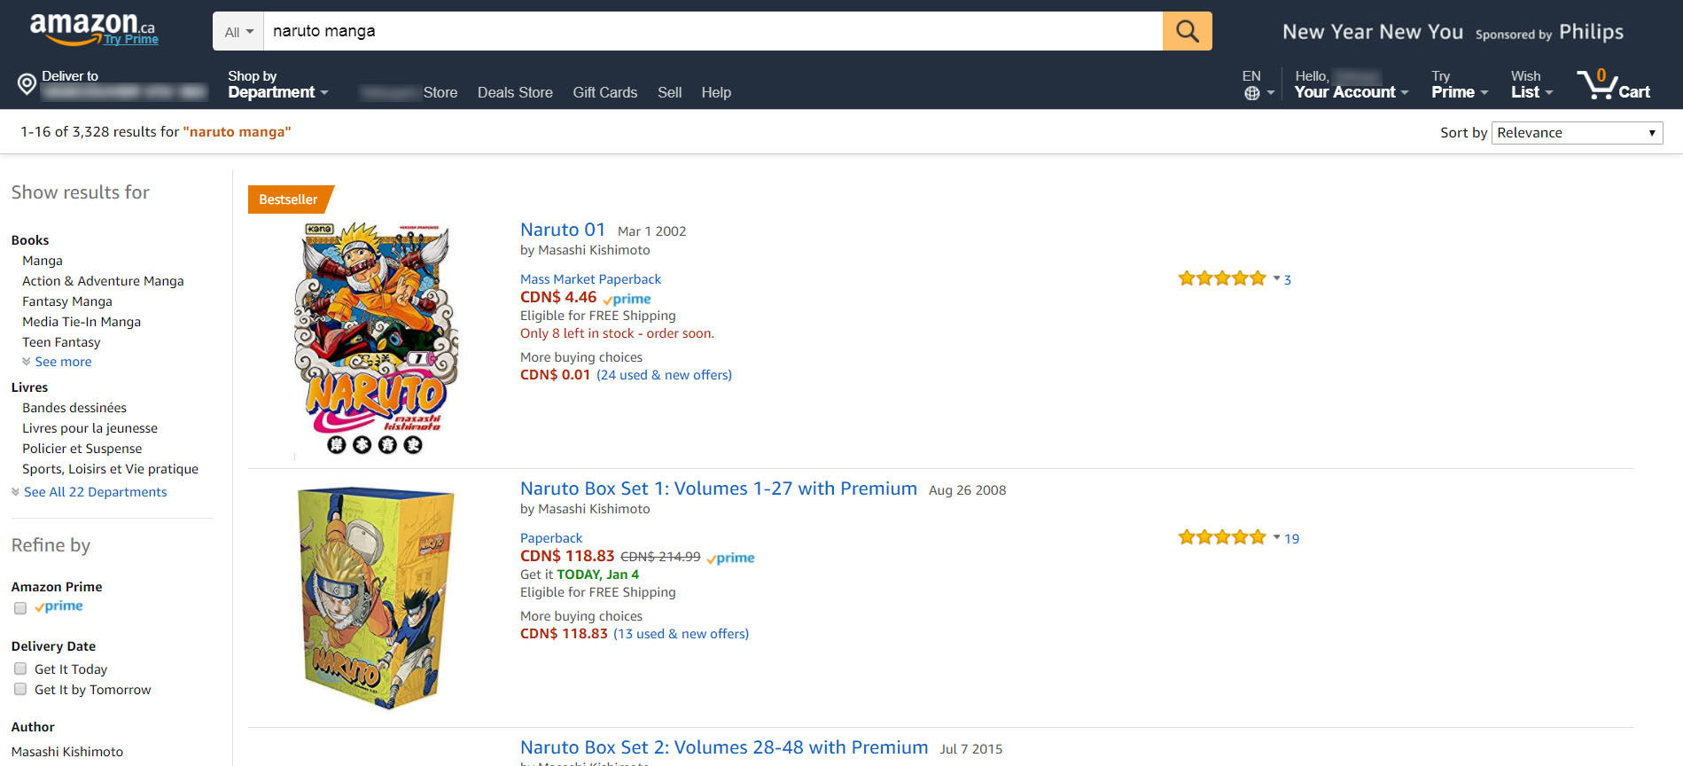Open Naruto Box Set 2 Volumes 28-48 title

[724, 747]
